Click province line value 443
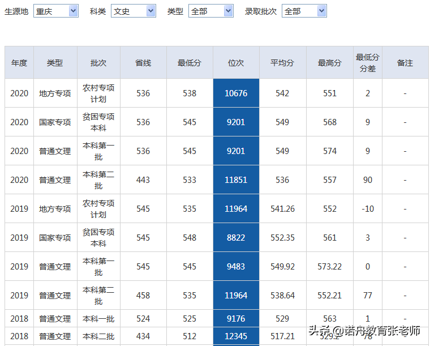430x346 pixels. coord(143,180)
